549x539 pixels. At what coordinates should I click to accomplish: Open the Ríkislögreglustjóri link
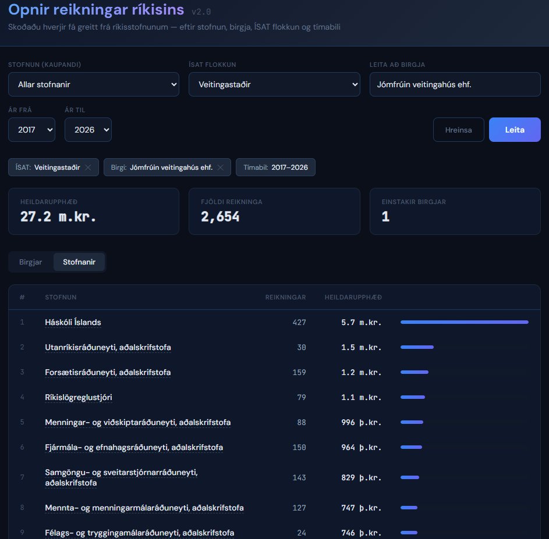(79, 397)
